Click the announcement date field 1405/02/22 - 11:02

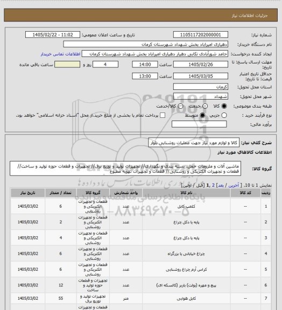53,34
